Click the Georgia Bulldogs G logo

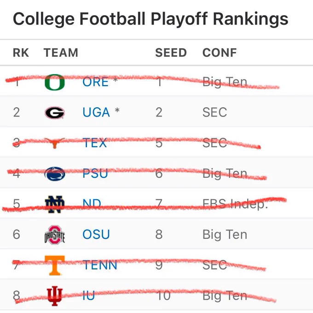54,113
